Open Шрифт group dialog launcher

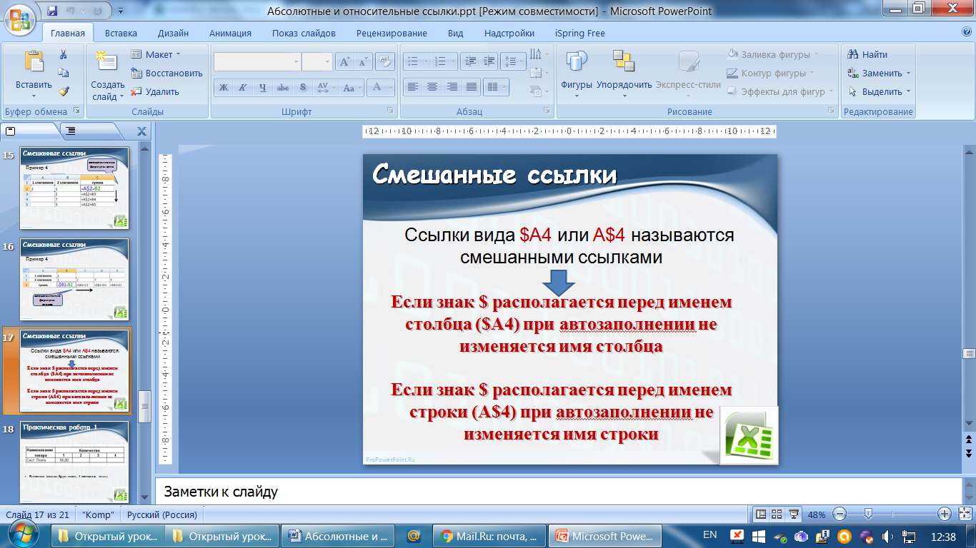point(390,111)
